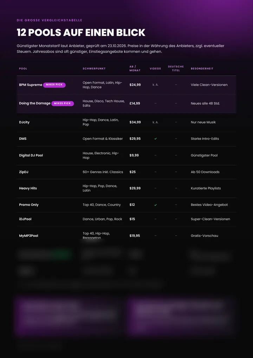Image resolution: width=253 pixels, height=358 pixels.
Task: Click 'Top 40, Dance, Country' cell
Action: click(x=102, y=205)
